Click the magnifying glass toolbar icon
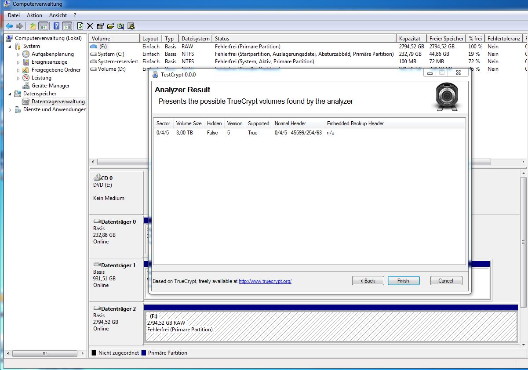This screenshot has height=370, width=528. (x=120, y=26)
